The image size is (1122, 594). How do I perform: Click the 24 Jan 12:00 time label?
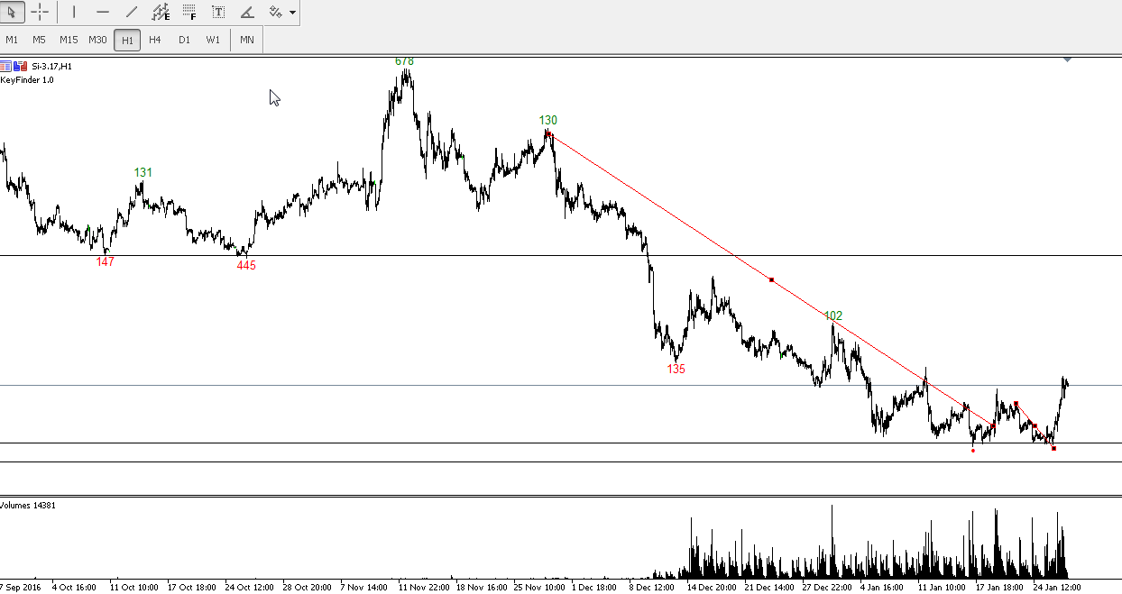(x=1057, y=587)
